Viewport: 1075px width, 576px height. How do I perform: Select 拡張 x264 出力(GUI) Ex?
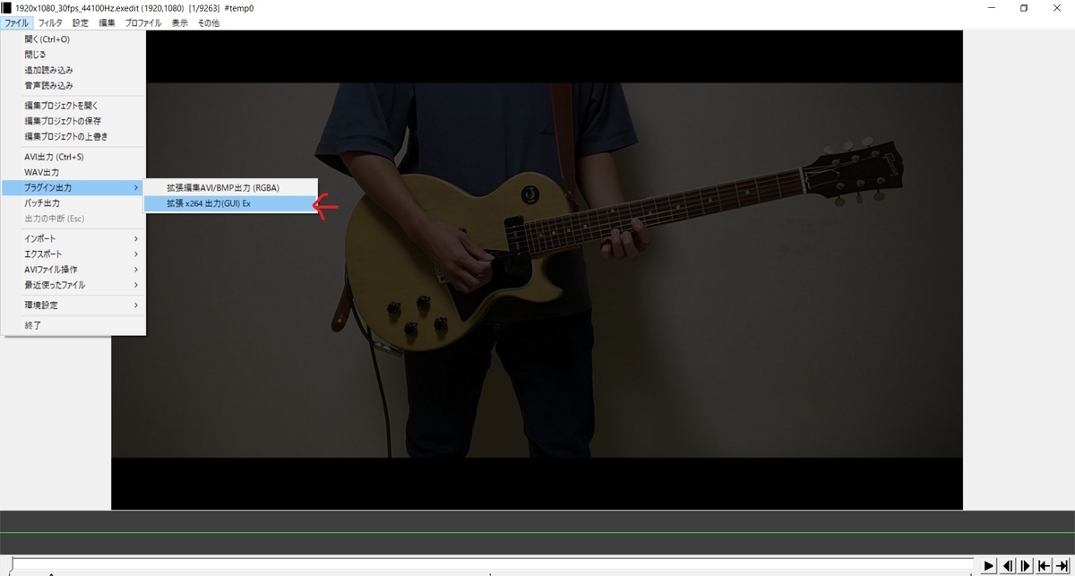click(231, 203)
